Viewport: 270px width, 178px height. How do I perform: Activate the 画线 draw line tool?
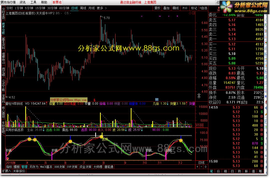pos(175,8)
